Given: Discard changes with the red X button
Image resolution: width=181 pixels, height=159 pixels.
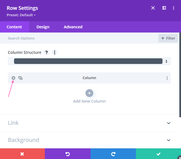Looking at the screenshot, I should pyautogui.click(x=22, y=154).
